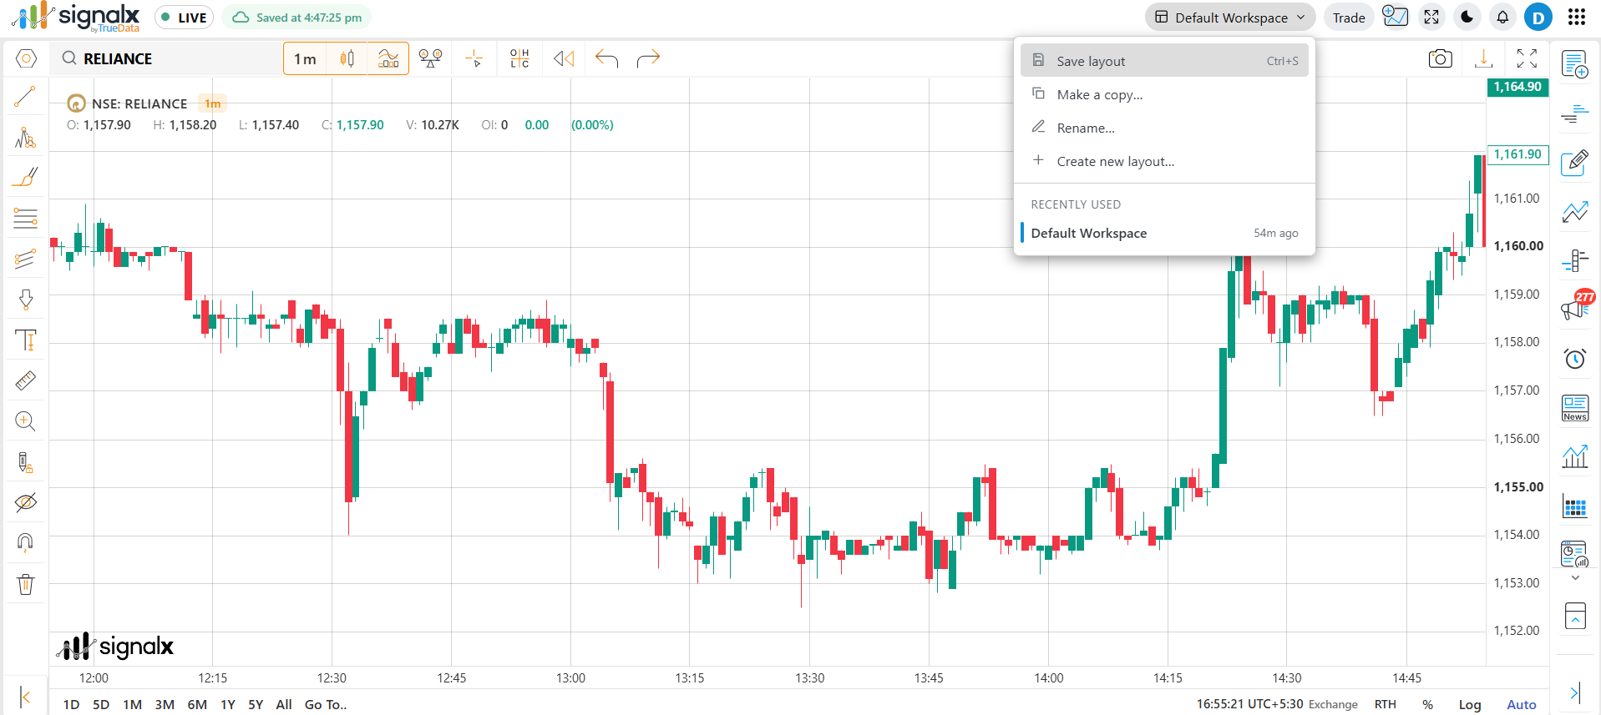Viewport: 1601px width, 715px height.
Task: Open the user profile avatar D
Action: click(1538, 18)
